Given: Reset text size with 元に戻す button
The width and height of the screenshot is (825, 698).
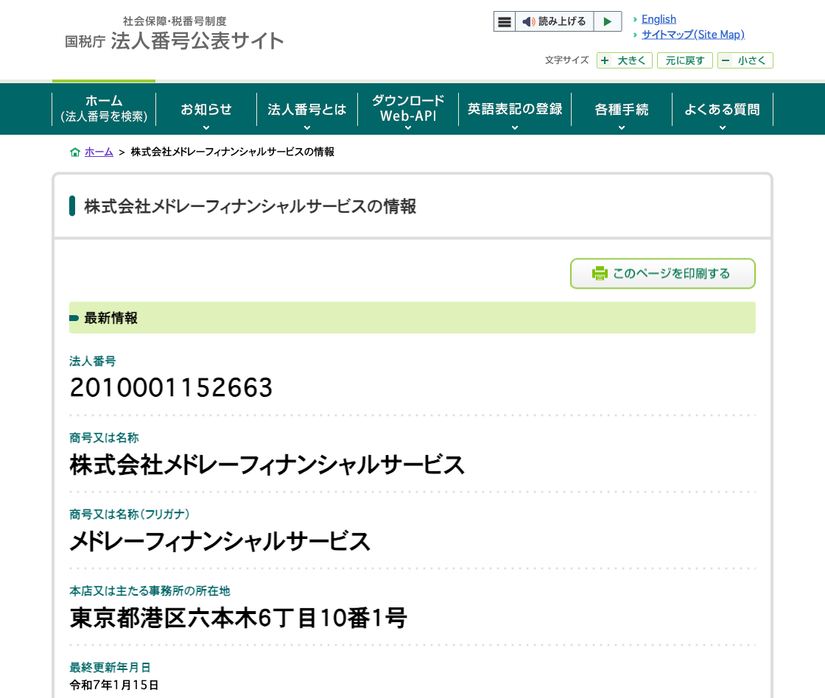Looking at the screenshot, I should pyautogui.click(x=684, y=60).
